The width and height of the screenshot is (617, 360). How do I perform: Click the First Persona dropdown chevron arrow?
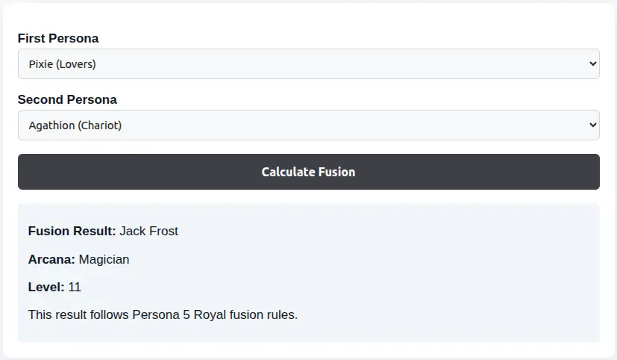tap(593, 64)
